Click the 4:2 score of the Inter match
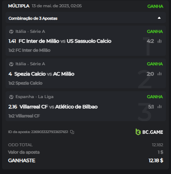 150,41
